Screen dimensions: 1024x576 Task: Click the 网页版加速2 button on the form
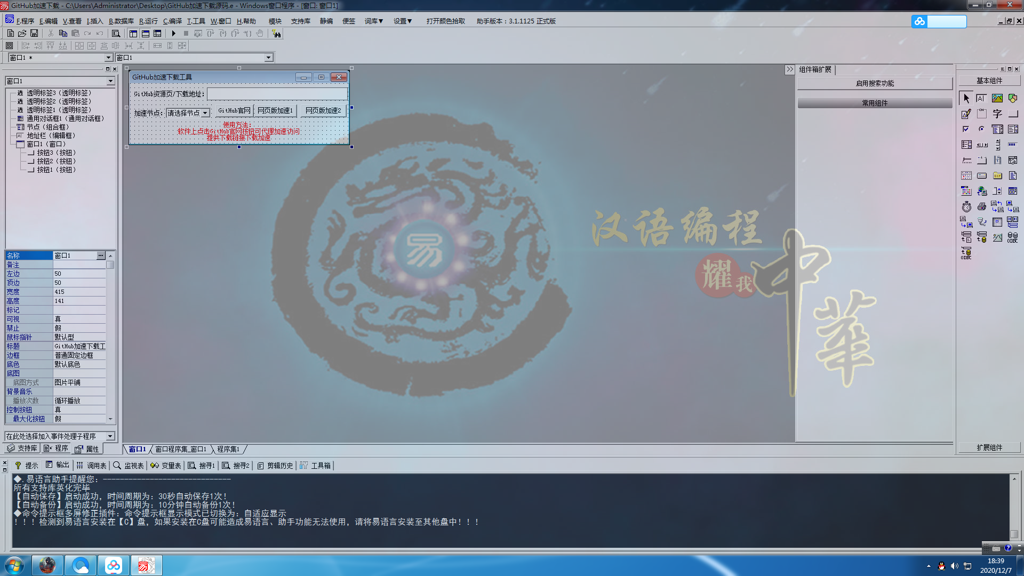click(323, 110)
